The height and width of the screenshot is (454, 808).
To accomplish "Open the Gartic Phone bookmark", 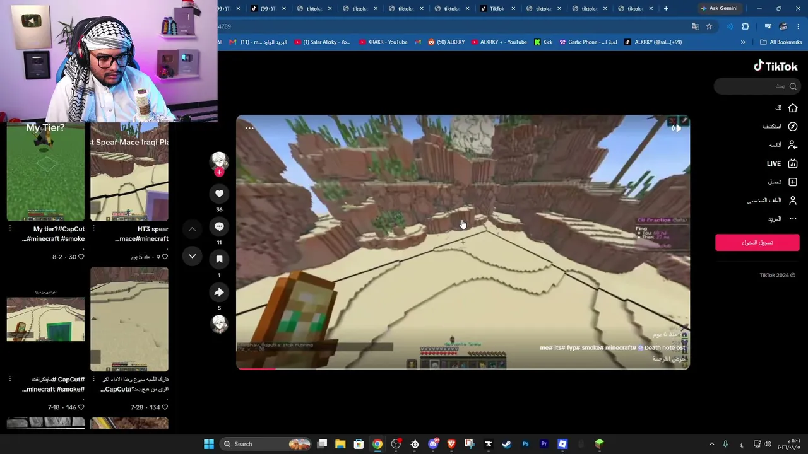I will coord(588,42).
